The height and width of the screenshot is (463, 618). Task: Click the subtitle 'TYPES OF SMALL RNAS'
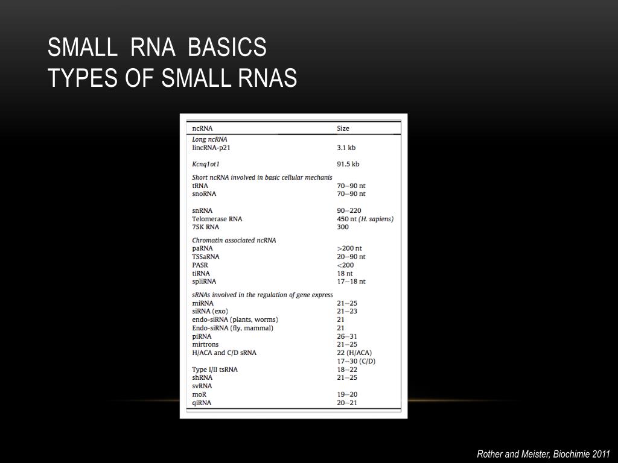pyautogui.click(x=172, y=77)
